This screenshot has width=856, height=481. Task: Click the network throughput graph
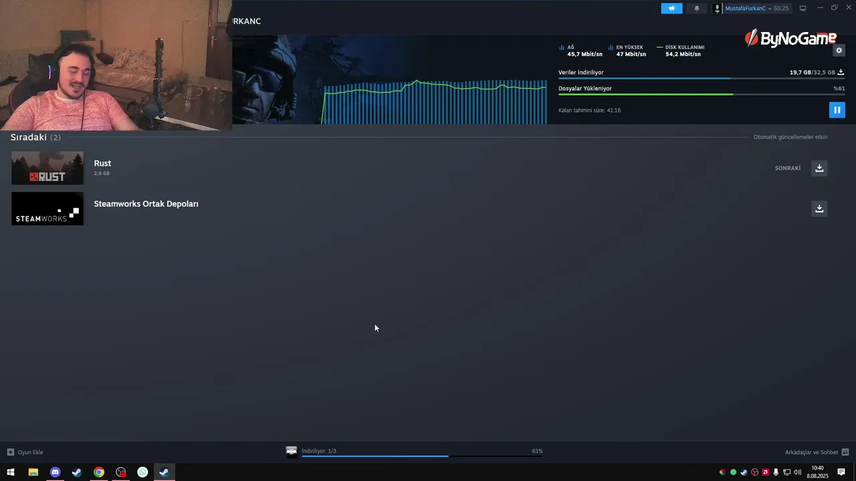(435, 102)
